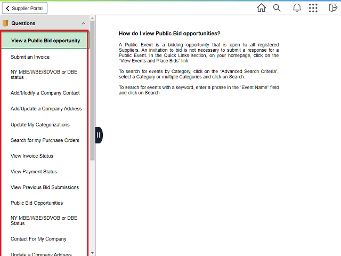Viewport: 341px width, 256px height.
Task: Open View Payment Status
Action: coord(34,172)
